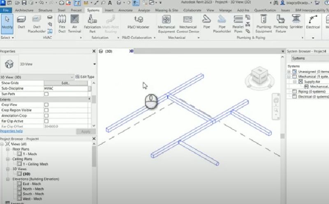Screen dimensions: 329x204
Task: Save project from quick access toolbar
Action: coord(24,3)
